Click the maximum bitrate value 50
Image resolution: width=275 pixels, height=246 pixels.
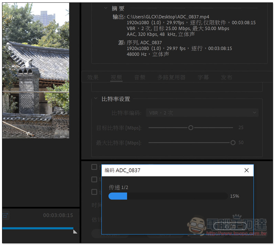241,142
